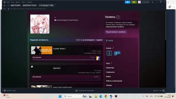Open Spacewar Достижения row

click(66, 78)
